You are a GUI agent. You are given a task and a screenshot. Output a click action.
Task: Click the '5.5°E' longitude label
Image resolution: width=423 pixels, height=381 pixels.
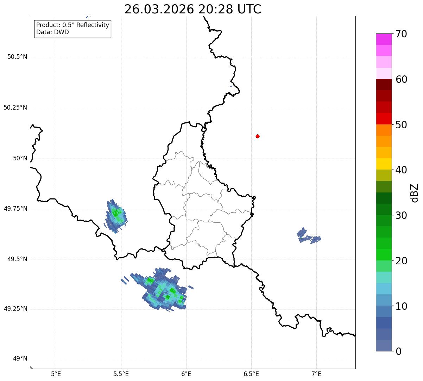(x=121, y=374)
